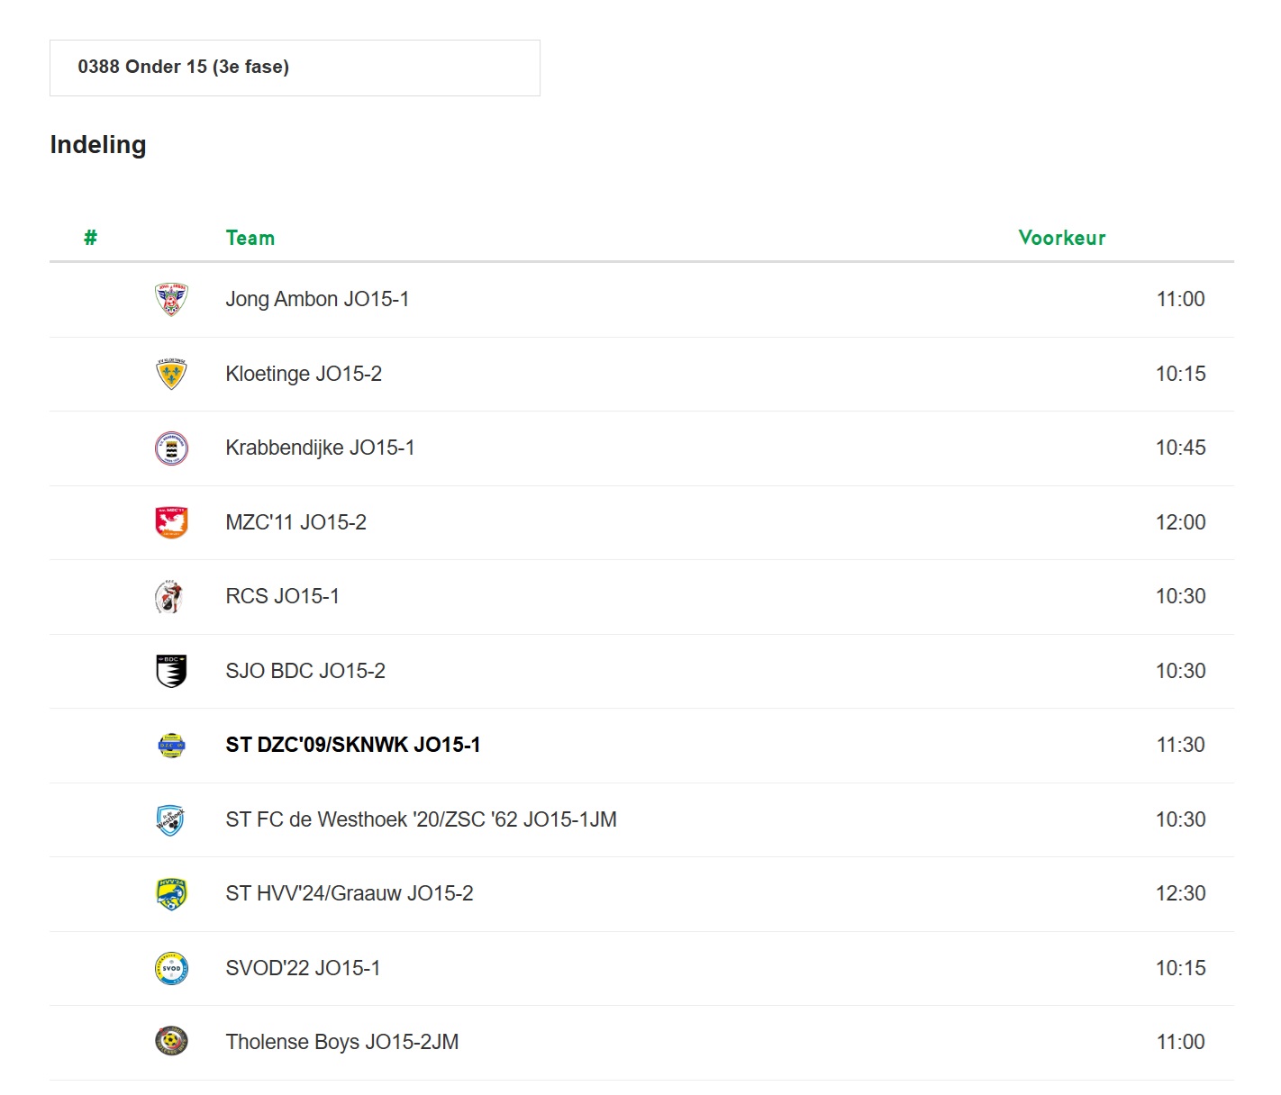Click the ST DZC'09/SKNWK club logo
This screenshot has height=1095, width=1281.
pyautogui.click(x=171, y=746)
